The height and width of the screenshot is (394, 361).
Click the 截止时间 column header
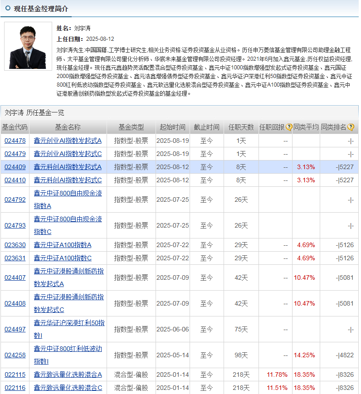coord(207,127)
